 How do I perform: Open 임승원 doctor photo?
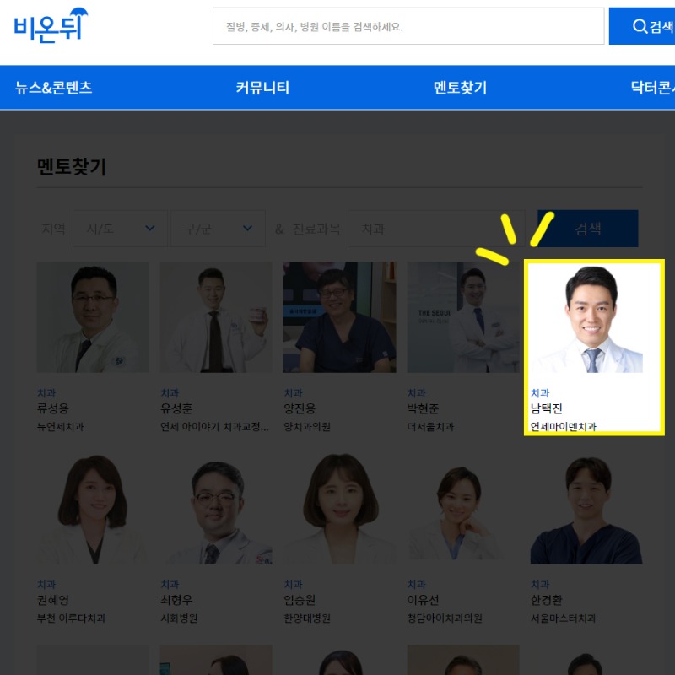(x=339, y=509)
